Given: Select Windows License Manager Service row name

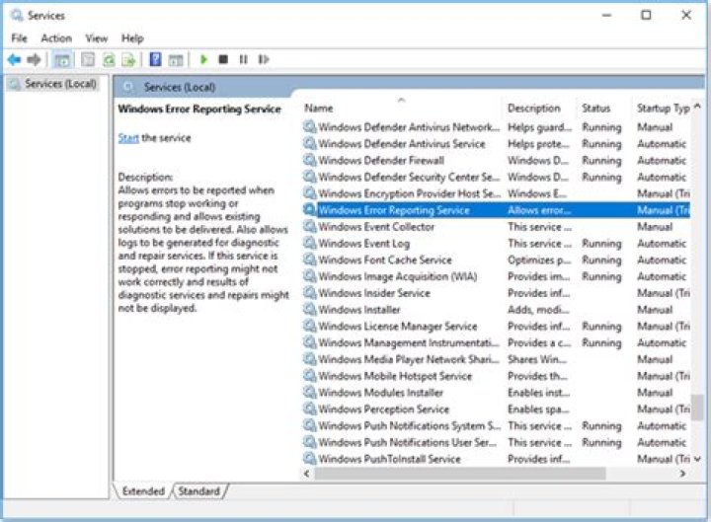Looking at the screenshot, I should (398, 327).
